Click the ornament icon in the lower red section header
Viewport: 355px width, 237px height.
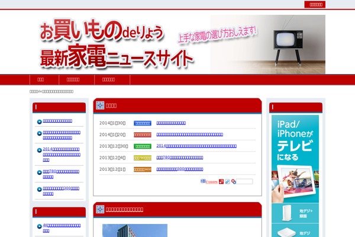(100, 209)
